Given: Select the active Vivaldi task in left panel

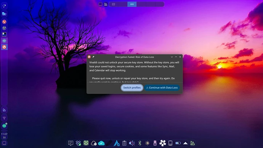Looking at the screenshot, I should click(4, 47).
